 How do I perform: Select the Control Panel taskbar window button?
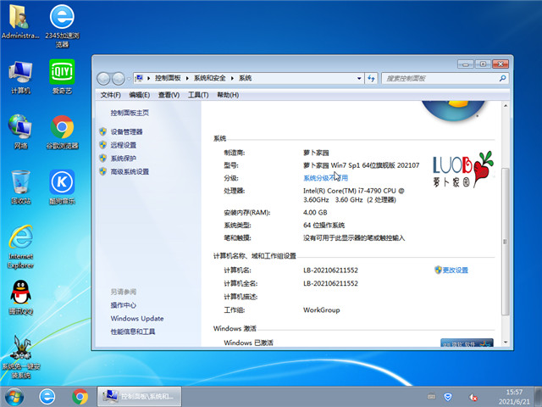(139, 397)
